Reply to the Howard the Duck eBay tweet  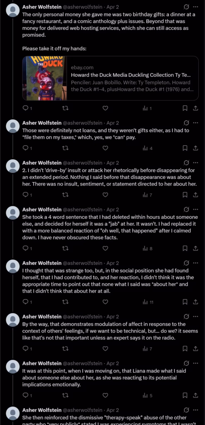pyautogui.click(x=25, y=108)
